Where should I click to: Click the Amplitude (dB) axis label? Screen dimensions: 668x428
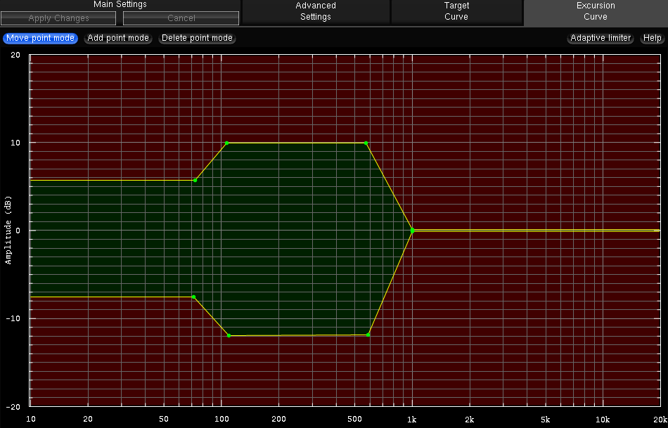click(8, 230)
